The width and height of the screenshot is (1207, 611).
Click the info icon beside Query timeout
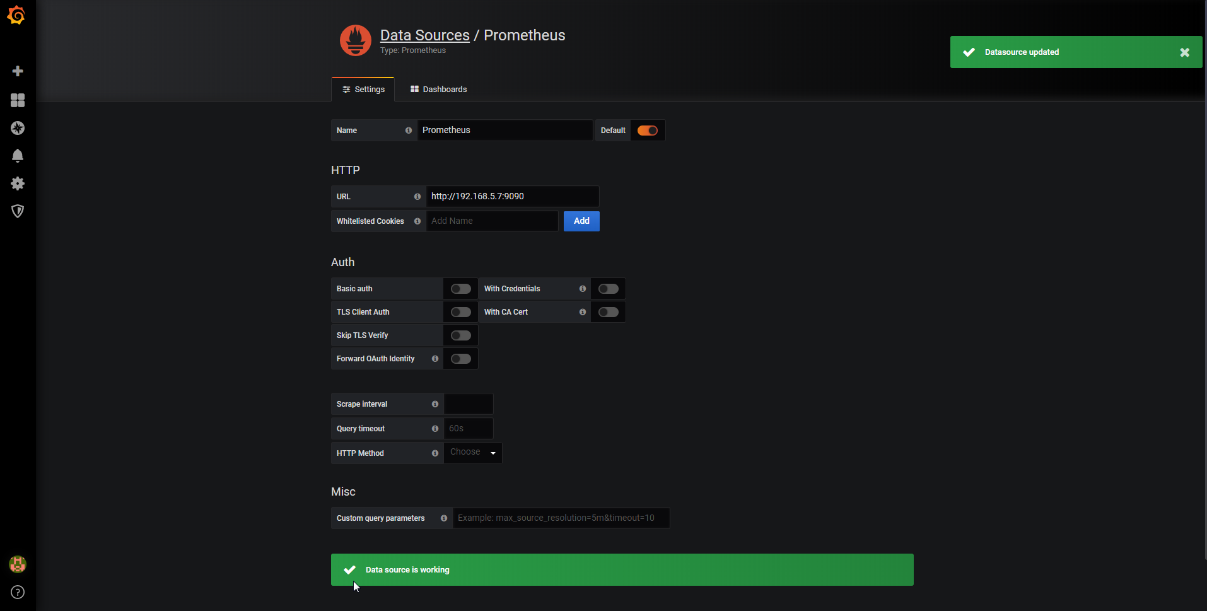coord(435,429)
